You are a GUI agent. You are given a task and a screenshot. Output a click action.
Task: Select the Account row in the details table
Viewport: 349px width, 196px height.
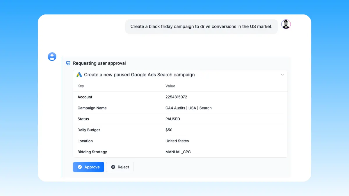[85, 97]
